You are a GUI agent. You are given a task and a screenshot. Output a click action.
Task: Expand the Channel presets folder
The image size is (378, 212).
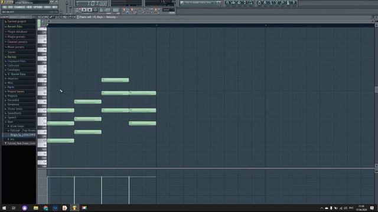click(x=17, y=42)
